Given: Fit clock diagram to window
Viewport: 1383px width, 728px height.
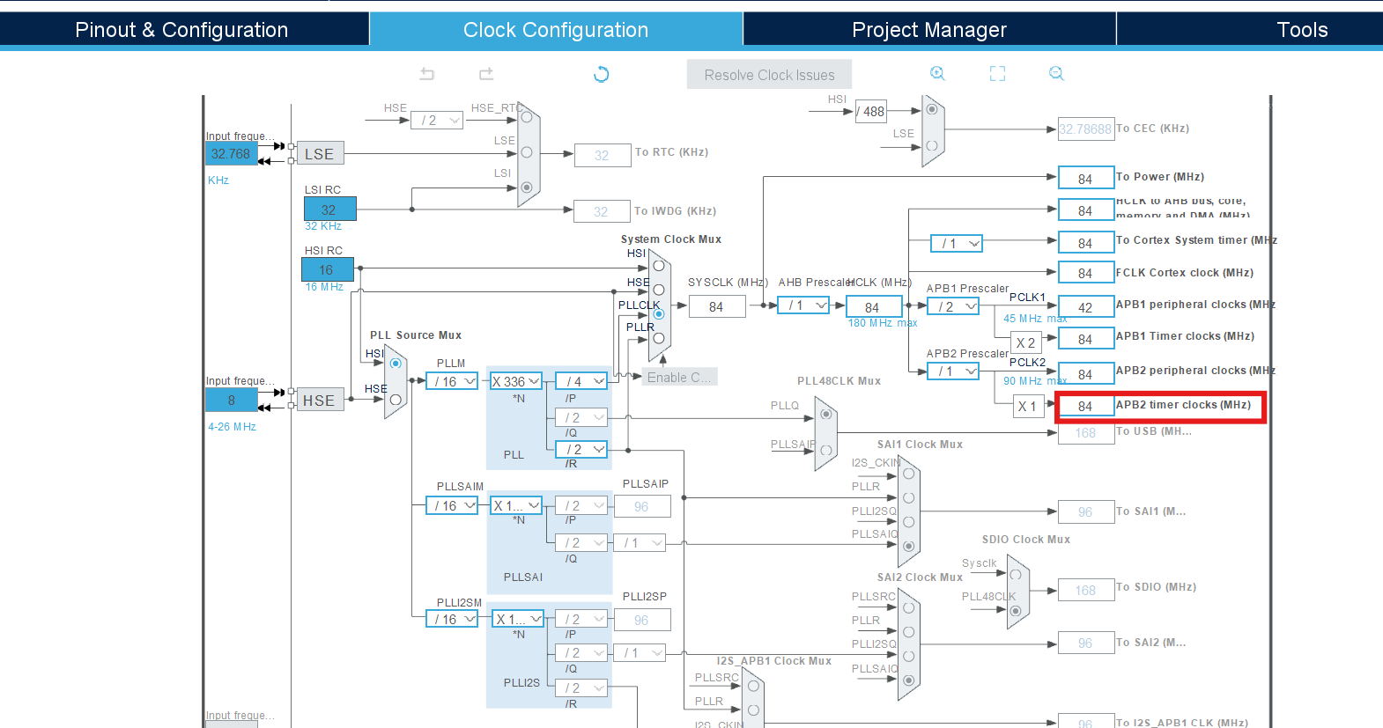Looking at the screenshot, I should (x=997, y=74).
